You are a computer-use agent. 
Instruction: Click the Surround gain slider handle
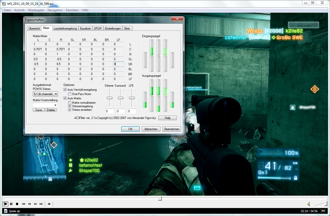point(120,98)
